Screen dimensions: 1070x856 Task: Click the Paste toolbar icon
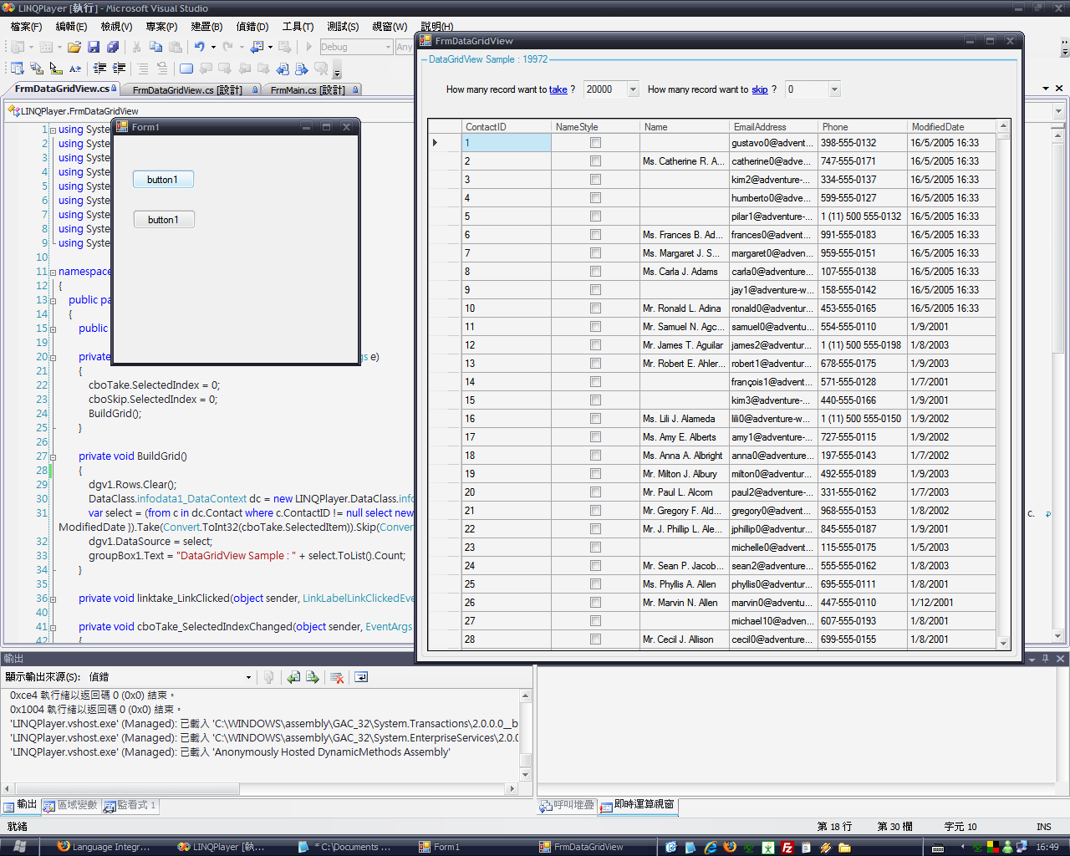click(175, 47)
